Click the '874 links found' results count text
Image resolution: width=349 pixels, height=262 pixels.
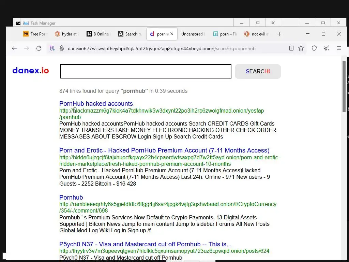click(123, 91)
